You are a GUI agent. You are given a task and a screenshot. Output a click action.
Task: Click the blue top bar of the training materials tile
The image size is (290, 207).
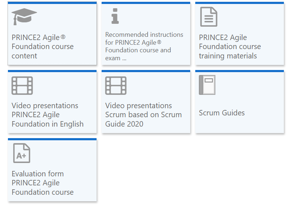pos(240,3)
